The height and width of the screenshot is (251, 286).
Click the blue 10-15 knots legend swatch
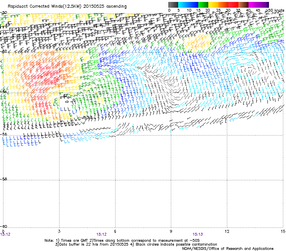pos(193,5)
